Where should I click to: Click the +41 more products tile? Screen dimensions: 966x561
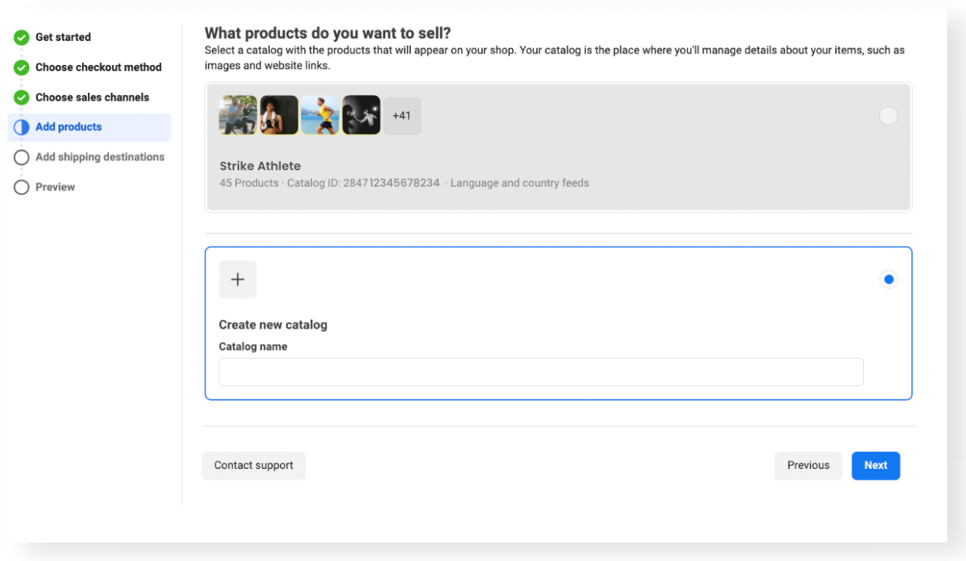point(402,116)
